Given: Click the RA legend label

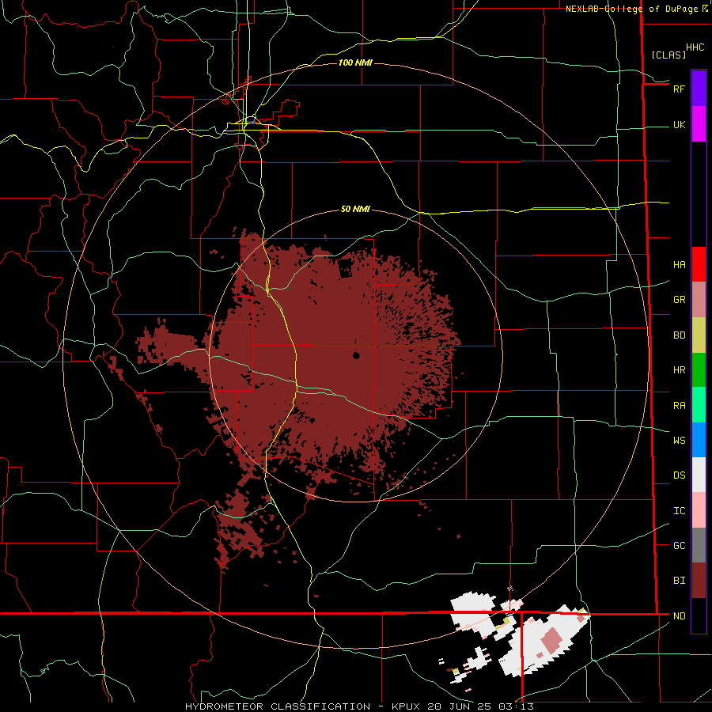Looking at the screenshot, I should (x=680, y=406).
